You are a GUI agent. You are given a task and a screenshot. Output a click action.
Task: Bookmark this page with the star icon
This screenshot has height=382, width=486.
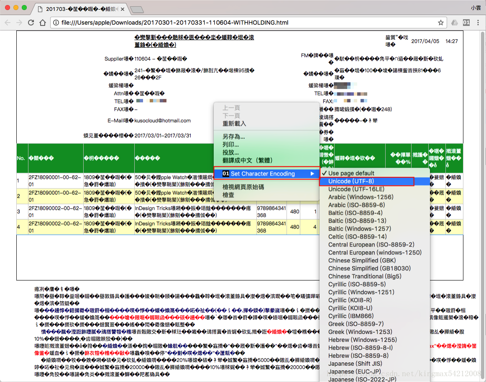440,23
